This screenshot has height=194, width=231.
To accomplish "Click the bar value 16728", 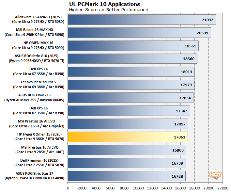I will (177, 176).
